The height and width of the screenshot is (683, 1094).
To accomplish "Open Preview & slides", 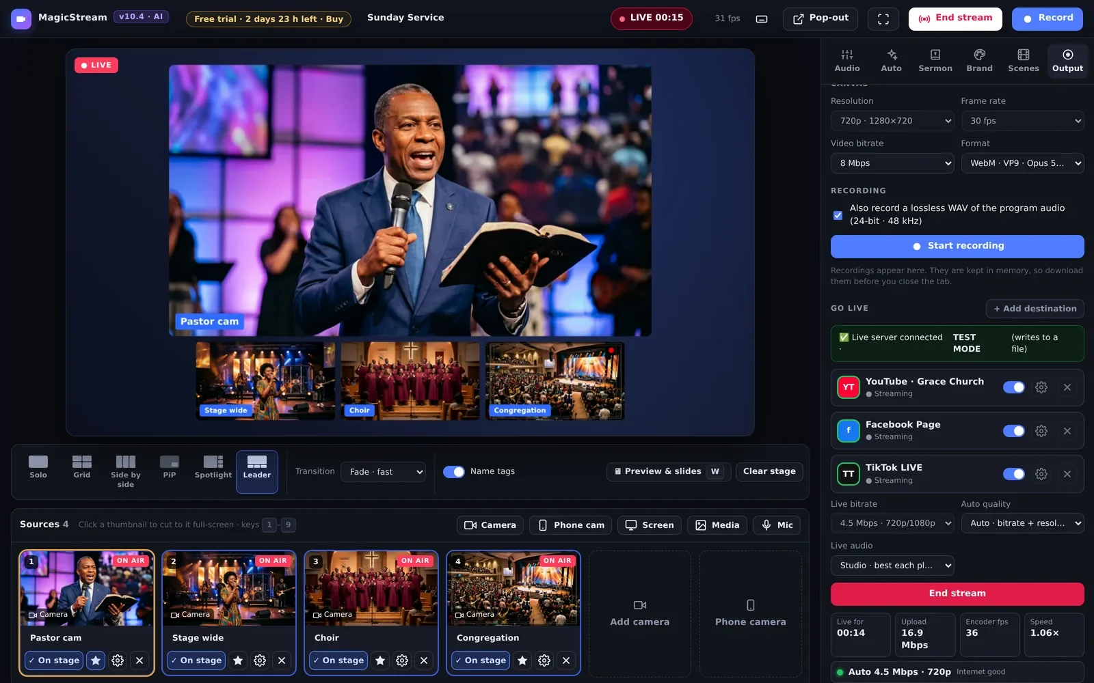I will (668, 472).
